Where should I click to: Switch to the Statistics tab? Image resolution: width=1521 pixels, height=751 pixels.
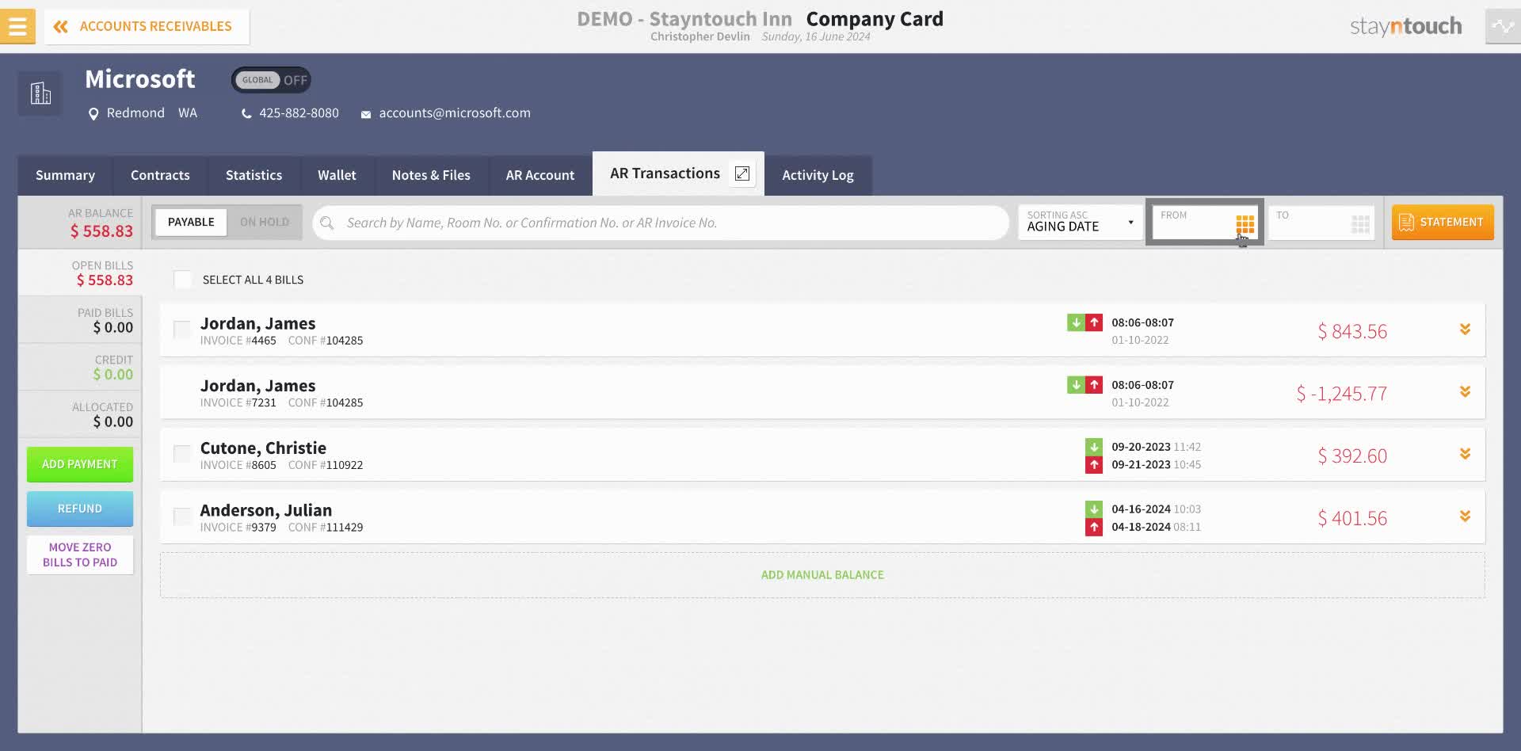pos(253,175)
